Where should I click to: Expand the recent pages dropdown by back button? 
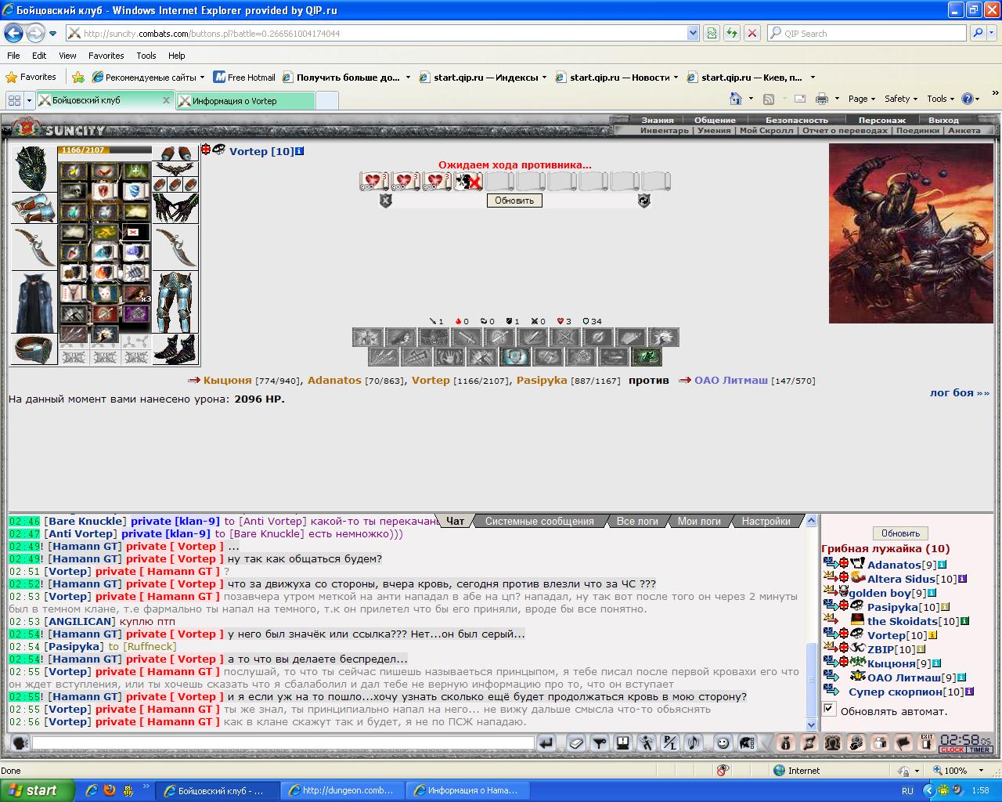coord(52,34)
